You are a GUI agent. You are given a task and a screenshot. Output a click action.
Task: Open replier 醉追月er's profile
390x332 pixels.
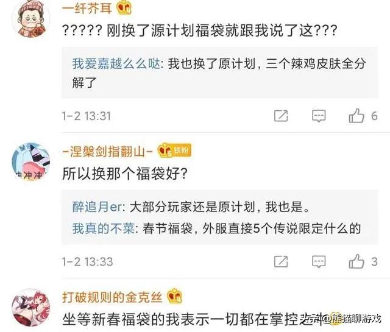[x=97, y=207]
